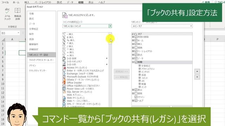Enable the 描画 tab checkbox
225x126 pixels.
pyautogui.click(x=136, y=48)
